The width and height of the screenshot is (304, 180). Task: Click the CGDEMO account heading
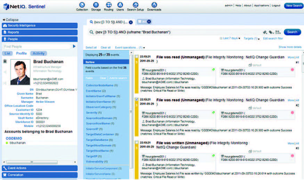click(14, 138)
